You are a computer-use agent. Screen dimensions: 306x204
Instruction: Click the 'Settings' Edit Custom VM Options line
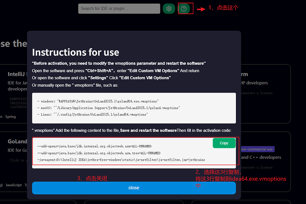pos(101,78)
